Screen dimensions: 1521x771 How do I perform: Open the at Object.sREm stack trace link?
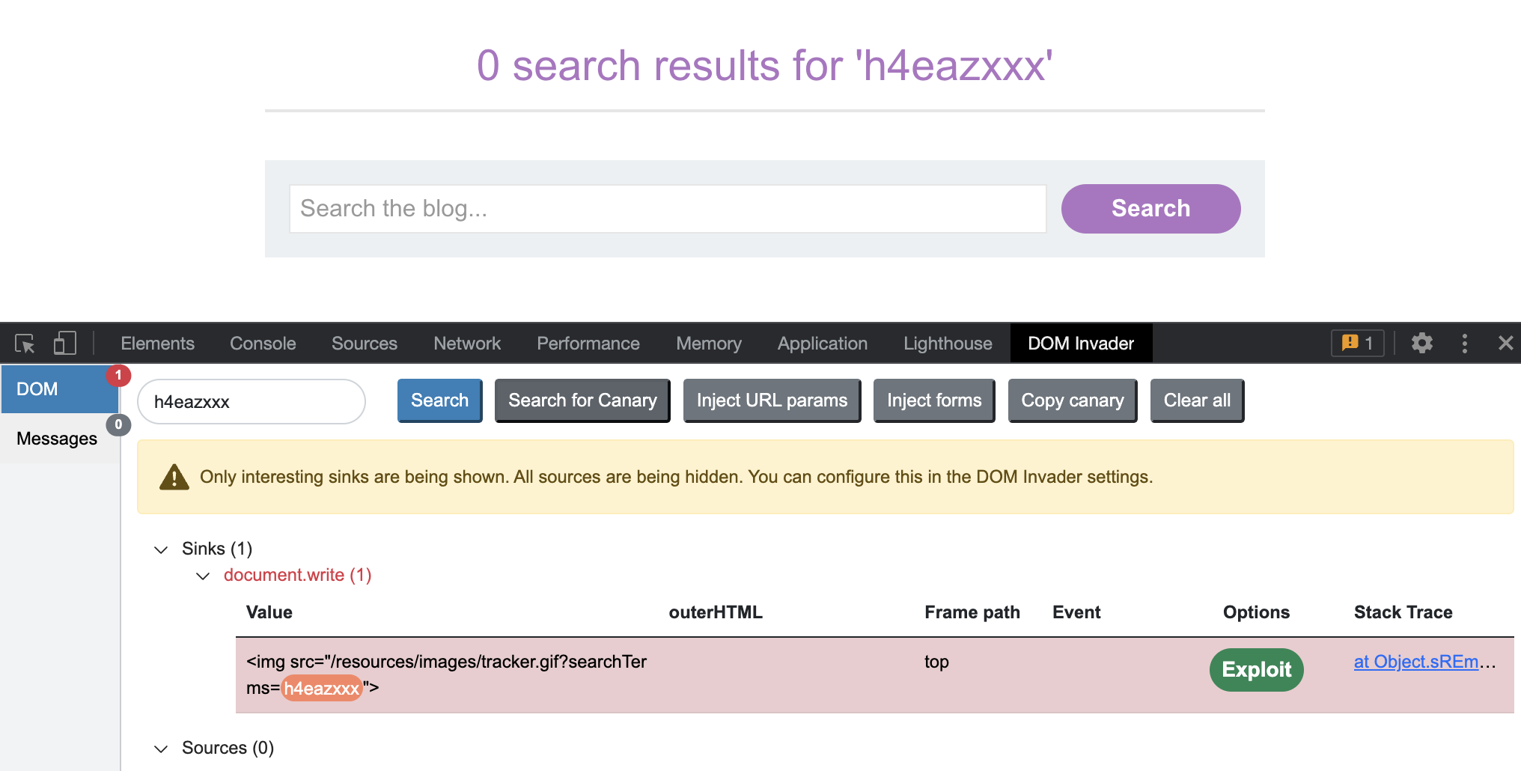(x=1416, y=662)
